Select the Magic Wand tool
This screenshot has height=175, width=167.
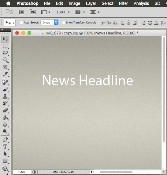tap(5, 60)
